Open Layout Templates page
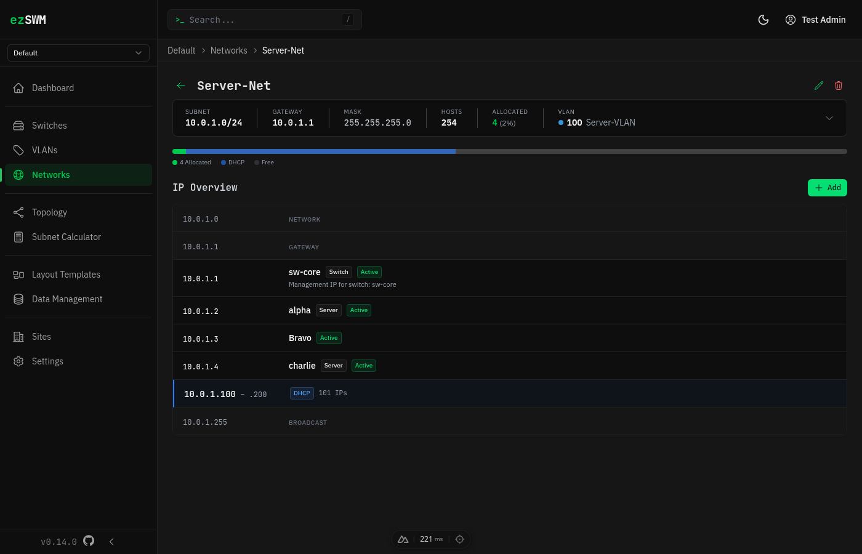Screen dimensions: 862x554 tap(78, 275)
